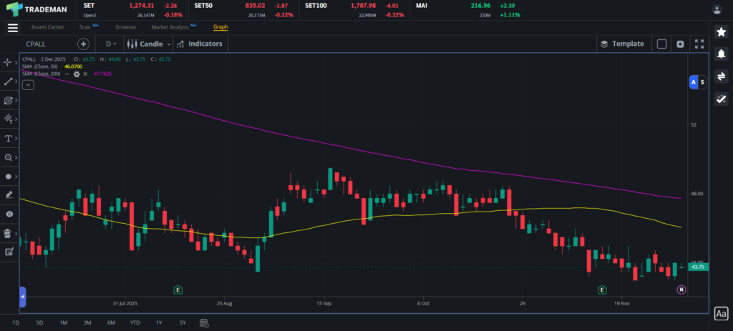Take a chart snapshot with camera icon
This screenshot has height=331, width=733.
click(680, 44)
